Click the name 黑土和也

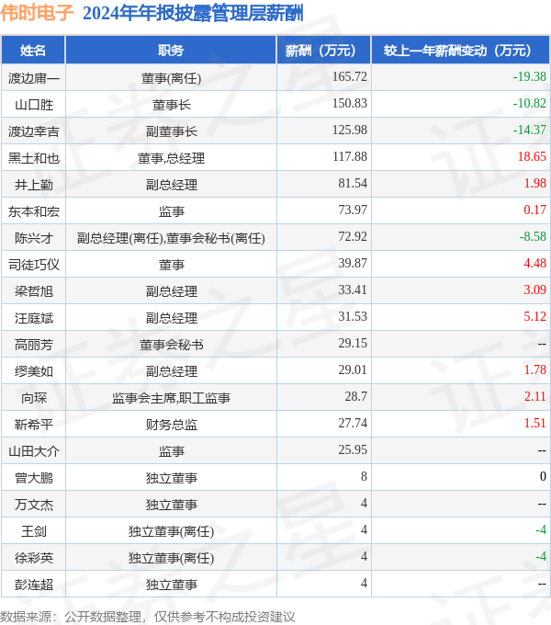(x=34, y=158)
